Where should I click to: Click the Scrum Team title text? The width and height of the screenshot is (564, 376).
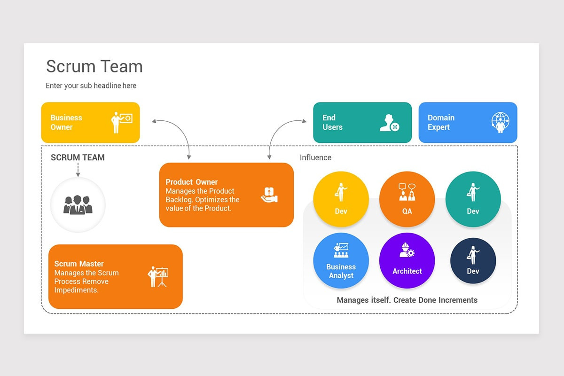coord(94,67)
